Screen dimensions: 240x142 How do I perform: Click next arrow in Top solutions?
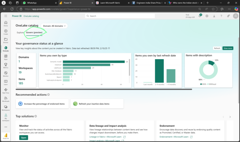pyautogui.click(x=230, y=117)
